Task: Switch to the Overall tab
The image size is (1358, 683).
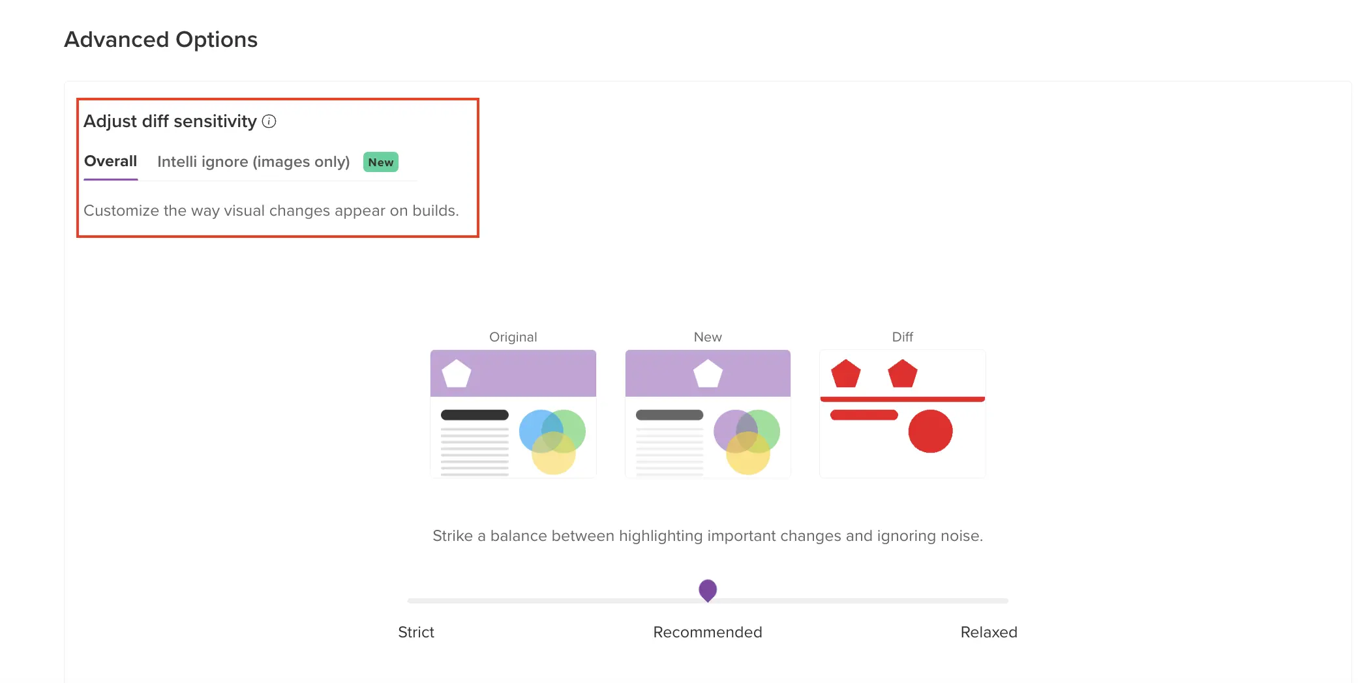Action: pos(110,161)
